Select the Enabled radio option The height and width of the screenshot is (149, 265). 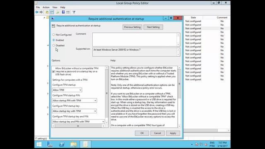click(x=53, y=40)
